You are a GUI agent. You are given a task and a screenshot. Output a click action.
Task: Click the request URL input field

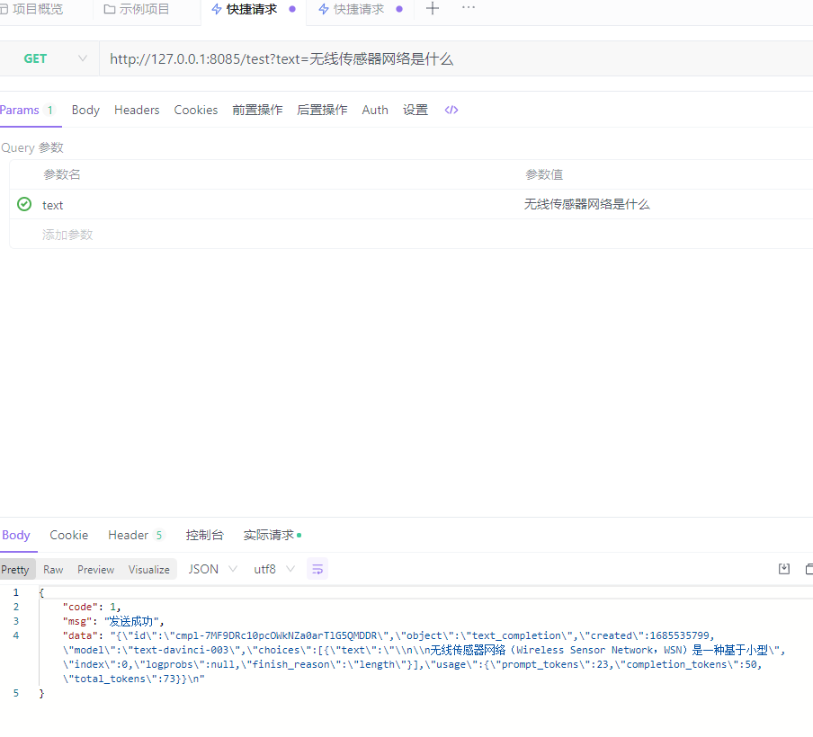click(456, 58)
